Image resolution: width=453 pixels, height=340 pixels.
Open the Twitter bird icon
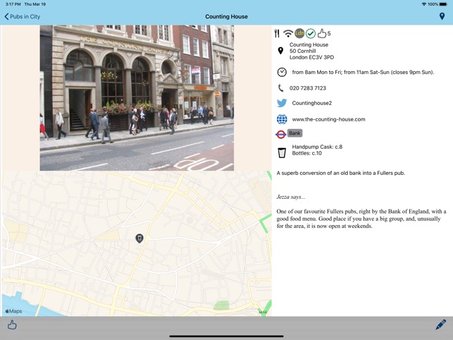coord(282,103)
